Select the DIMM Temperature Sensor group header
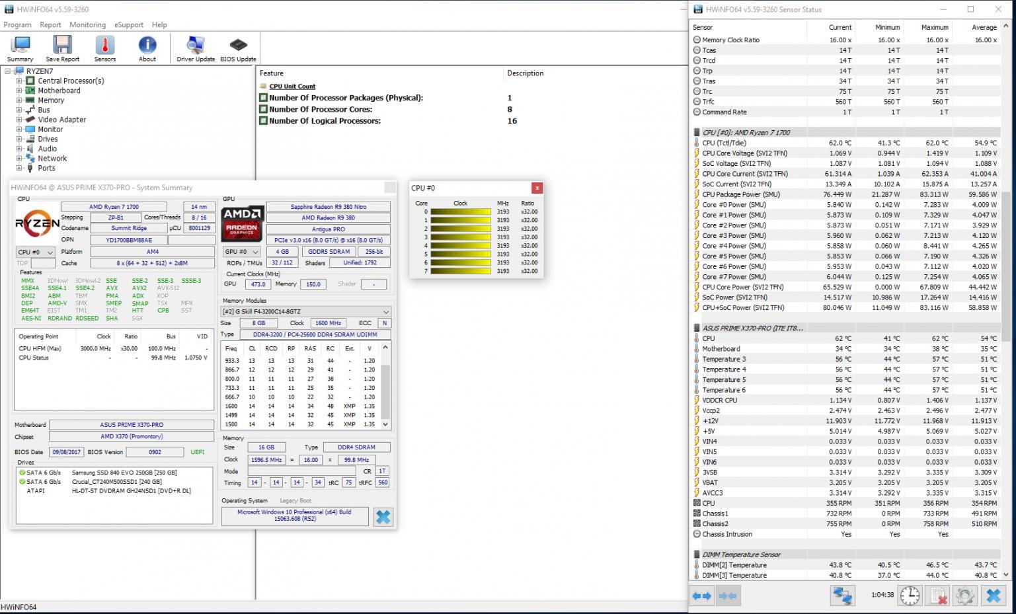Screen dimensions: 1016x614 point(845,555)
